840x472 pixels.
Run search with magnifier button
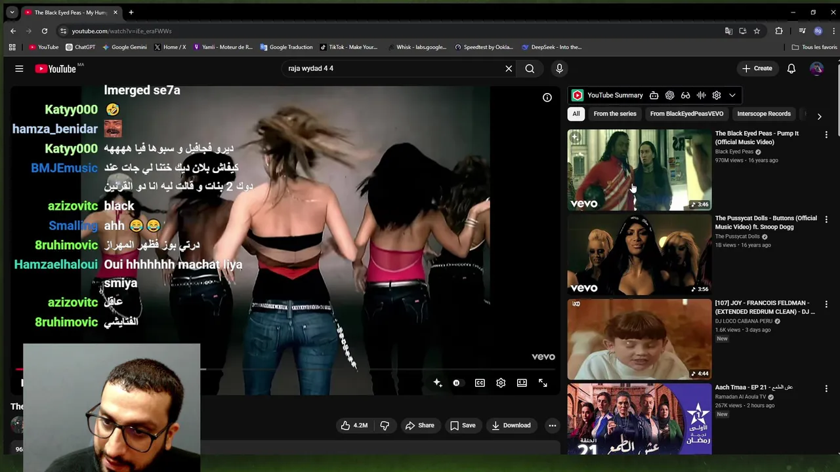tap(530, 68)
